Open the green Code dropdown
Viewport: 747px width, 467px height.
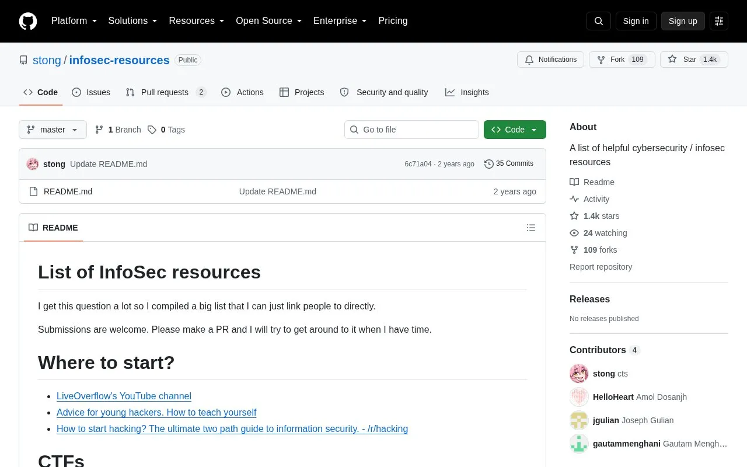pyautogui.click(x=515, y=130)
